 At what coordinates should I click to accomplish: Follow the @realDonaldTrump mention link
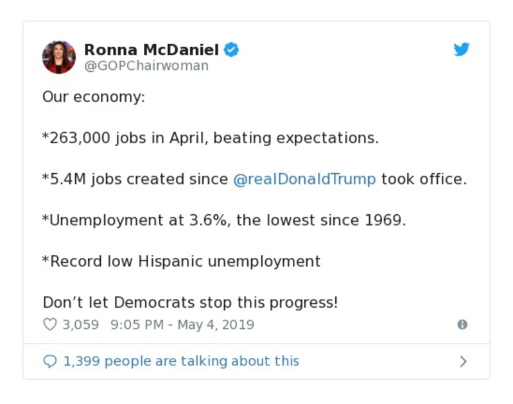coord(304,179)
